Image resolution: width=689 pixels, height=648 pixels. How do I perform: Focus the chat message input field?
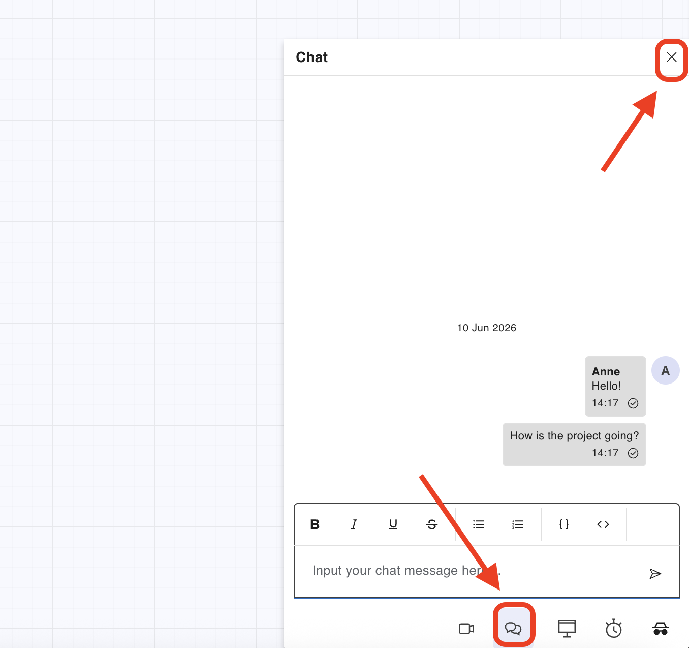point(473,571)
